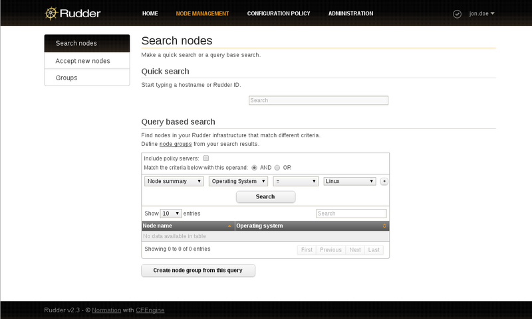Open the Linux value dropdown

[350, 181]
